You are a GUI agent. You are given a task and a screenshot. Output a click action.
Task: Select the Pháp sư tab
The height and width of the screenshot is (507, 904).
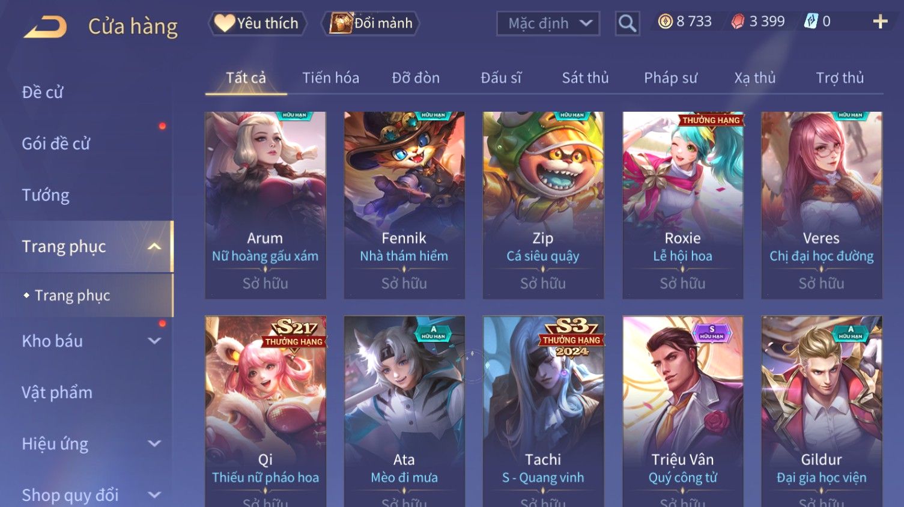pyautogui.click(x=670, y=78)
